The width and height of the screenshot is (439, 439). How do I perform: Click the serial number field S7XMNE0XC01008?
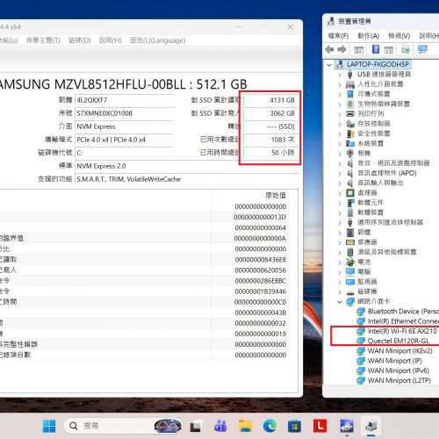125,113
